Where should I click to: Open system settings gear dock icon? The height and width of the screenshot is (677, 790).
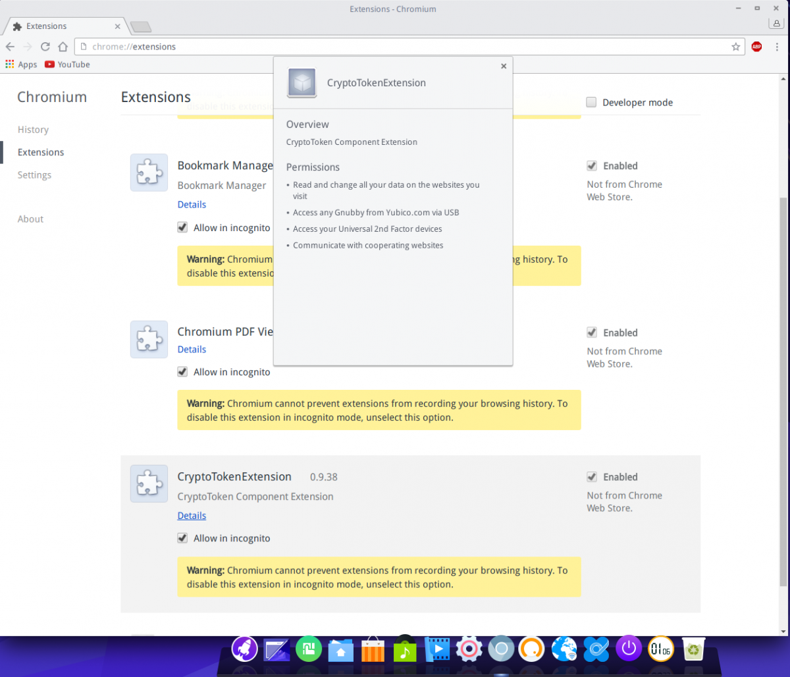click(469, 649)
